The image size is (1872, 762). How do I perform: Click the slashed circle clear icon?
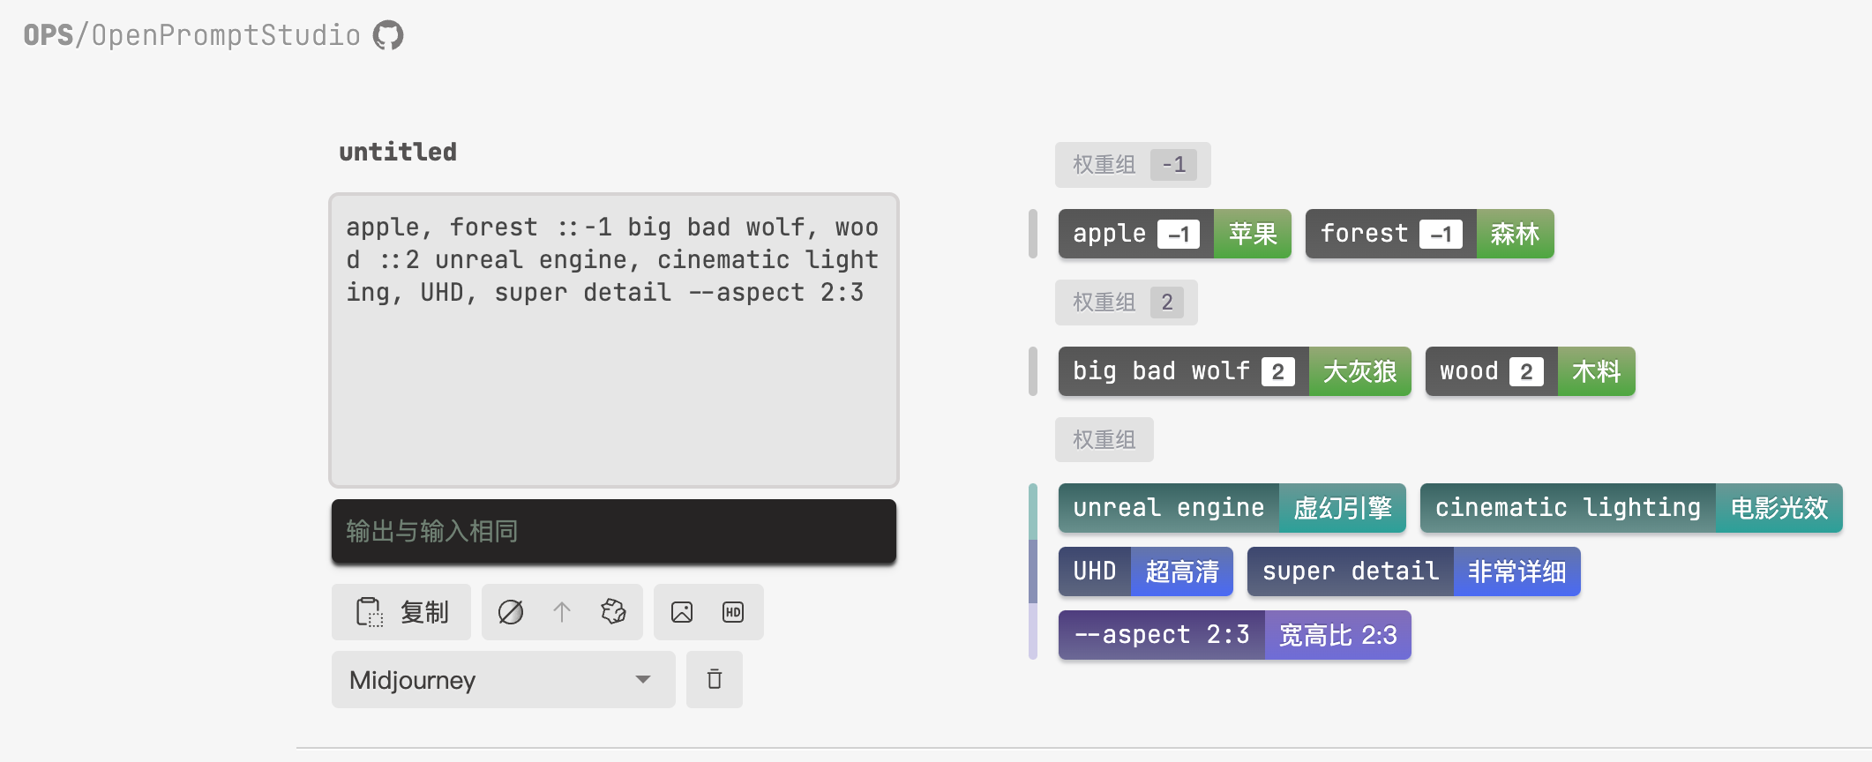click(512, 611)
